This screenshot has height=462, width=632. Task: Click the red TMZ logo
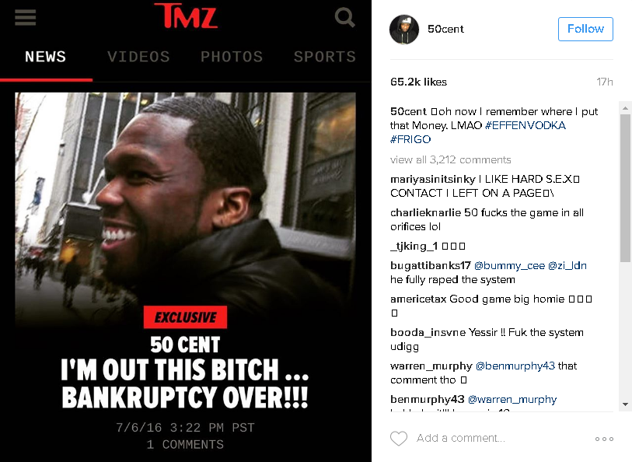click(186, 16)
